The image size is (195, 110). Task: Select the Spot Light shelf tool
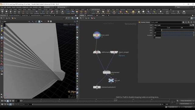pos(103,12)
